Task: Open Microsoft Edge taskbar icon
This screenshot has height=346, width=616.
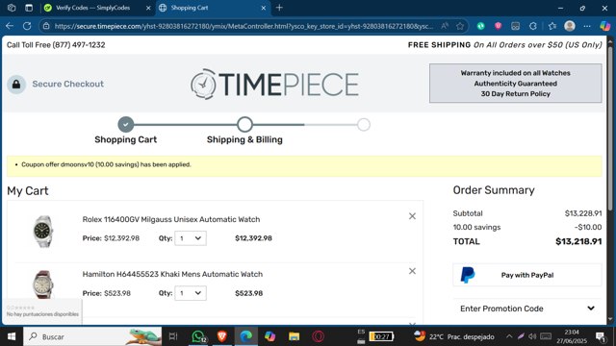Action: click(x=246, y=336)
